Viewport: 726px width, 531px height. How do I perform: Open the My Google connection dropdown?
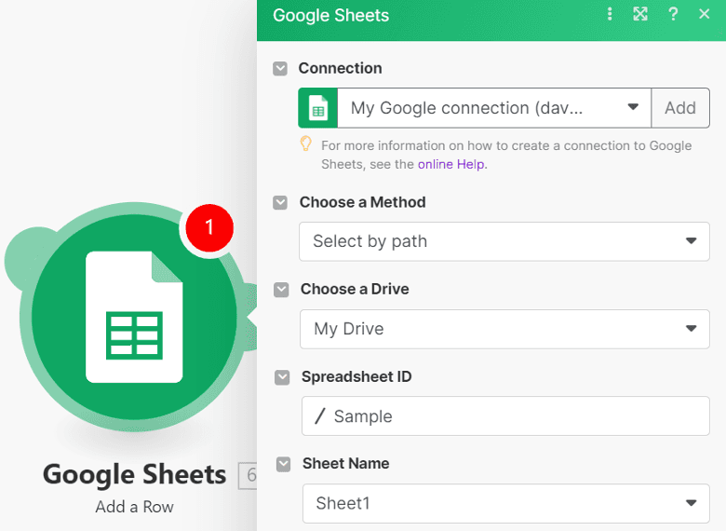pyautogui.click(x=493, y=108)
